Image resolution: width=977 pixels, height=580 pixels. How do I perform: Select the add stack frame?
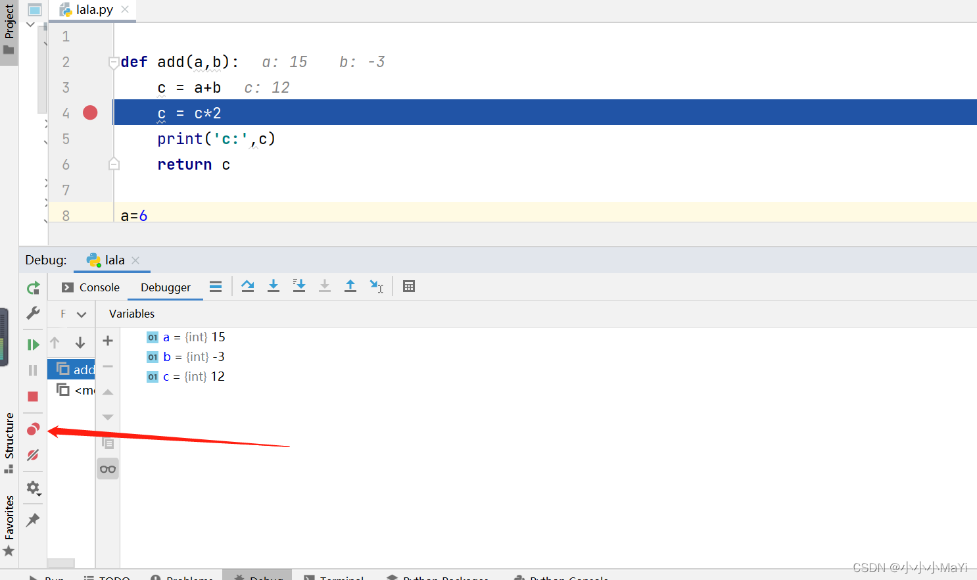pos(72,369)
